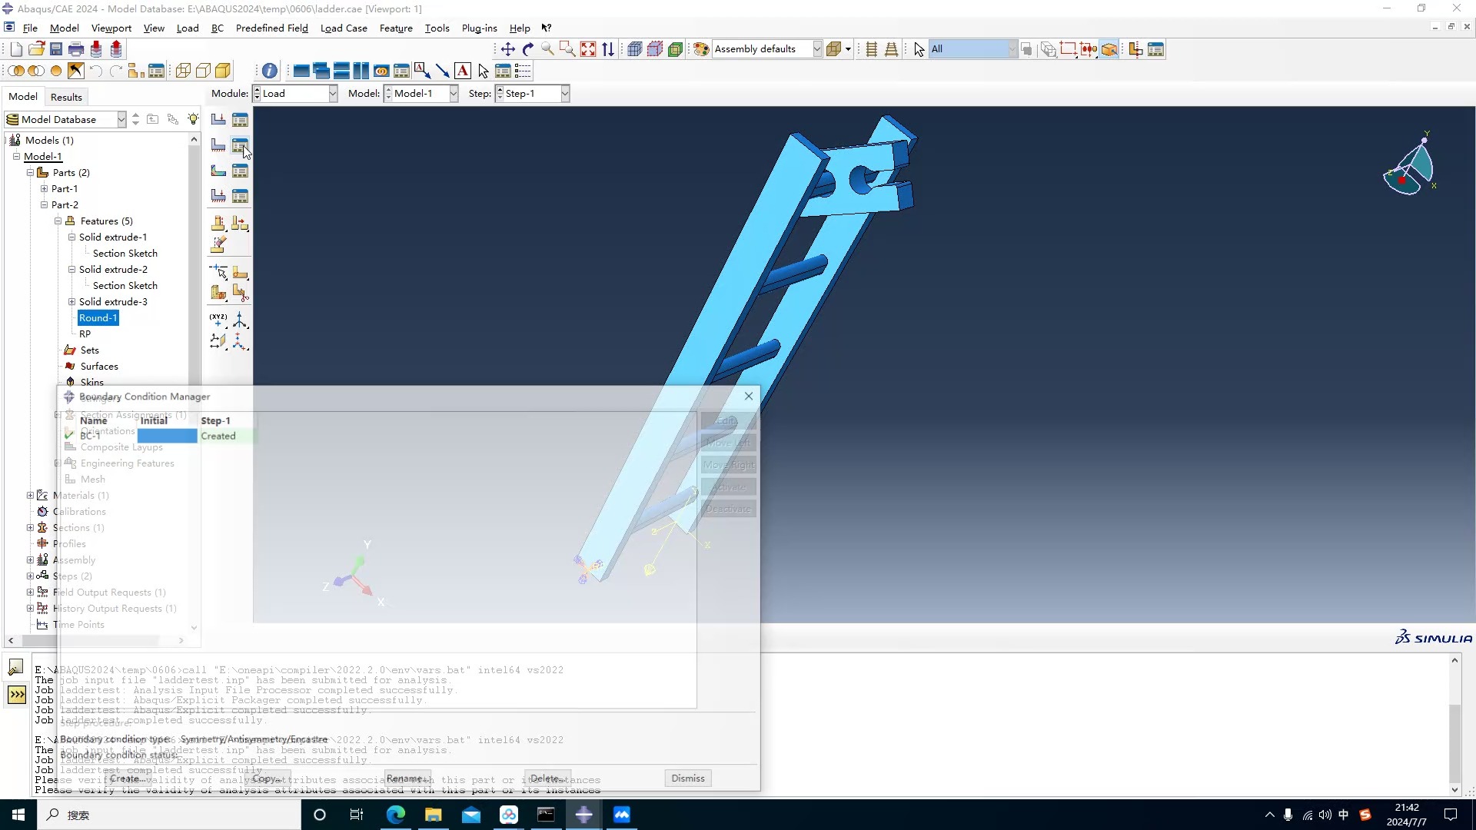Open the Load Case Manager icon
1476x830 pixels.
[x=240, y=196]
